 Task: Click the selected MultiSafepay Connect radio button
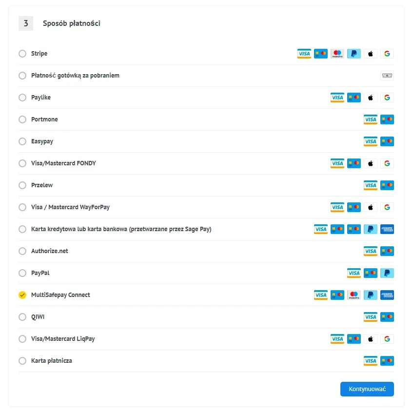tap(22, 295)
